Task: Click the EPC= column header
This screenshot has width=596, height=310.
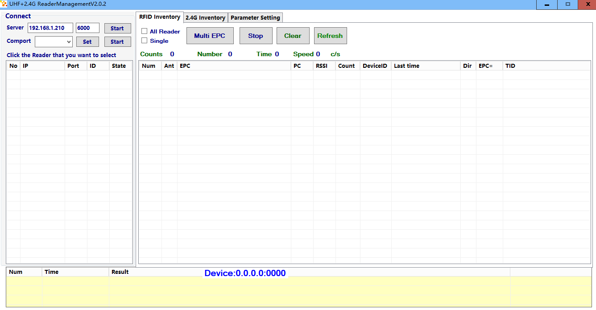Action: 489,66
